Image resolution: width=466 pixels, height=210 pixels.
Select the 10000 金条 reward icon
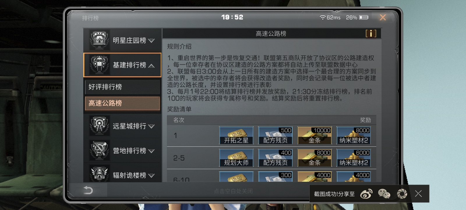[x=315, y=135]
